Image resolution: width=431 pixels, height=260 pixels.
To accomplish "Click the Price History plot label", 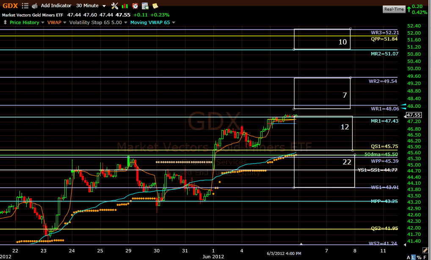I will [x=25, y=22].
